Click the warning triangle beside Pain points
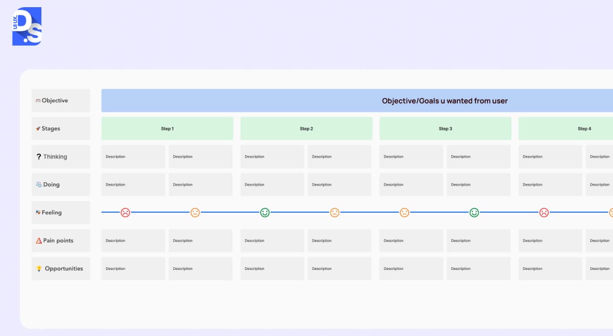 39,241
